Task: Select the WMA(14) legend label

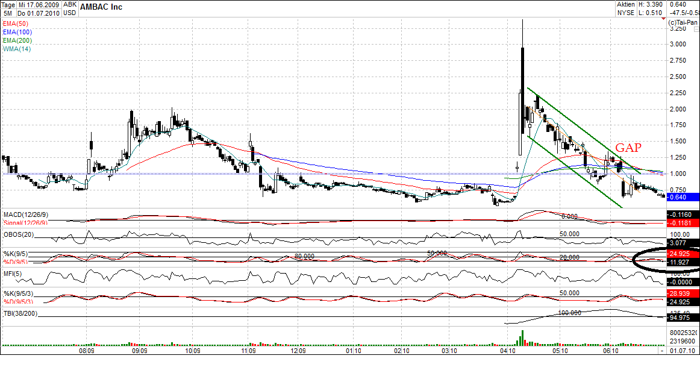Action: [17, 49]
